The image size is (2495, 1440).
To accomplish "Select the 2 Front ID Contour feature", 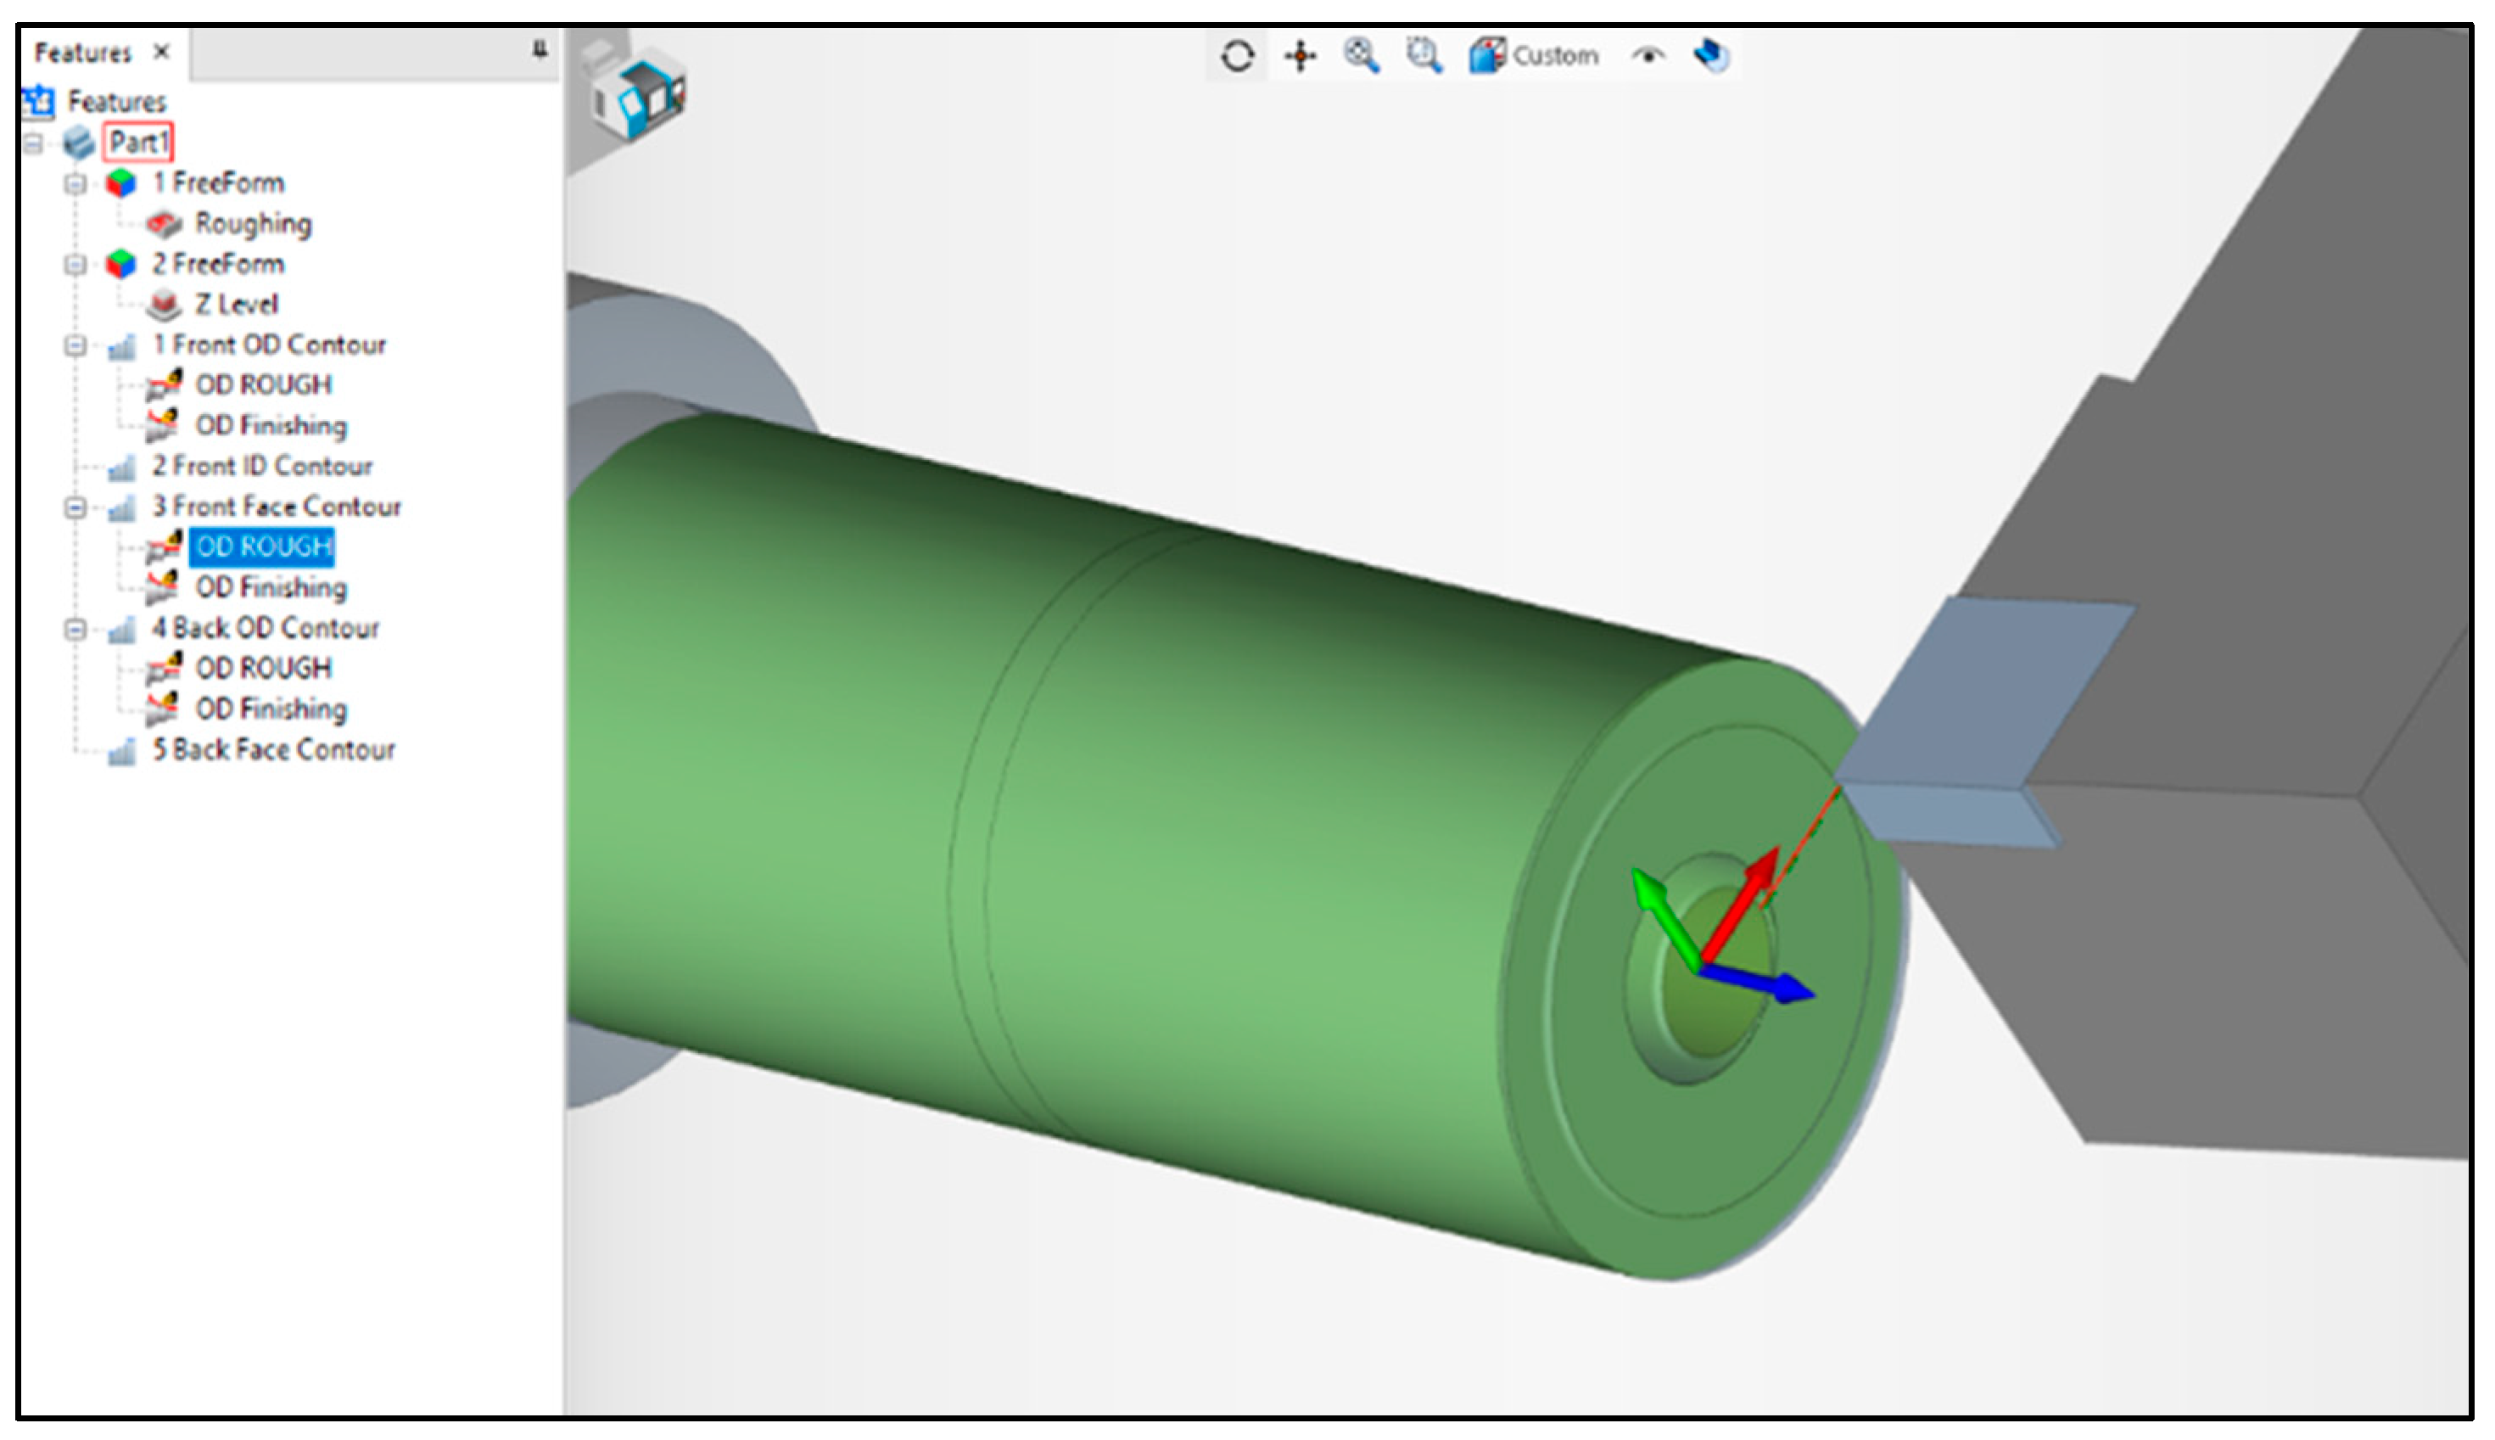I will [262, 466].
